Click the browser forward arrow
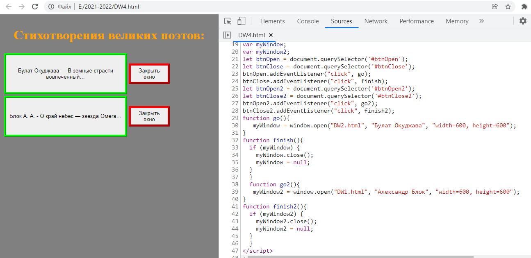This screenshot has width=531, height=258. [22, 7]
